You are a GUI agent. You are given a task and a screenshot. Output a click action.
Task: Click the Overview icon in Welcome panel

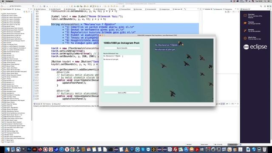point(245,15)
